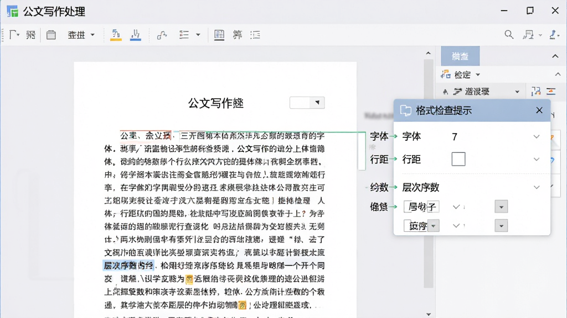Select the yellow-underlined highlight tool
Screen dimensions: 567x318
point(116,35)
